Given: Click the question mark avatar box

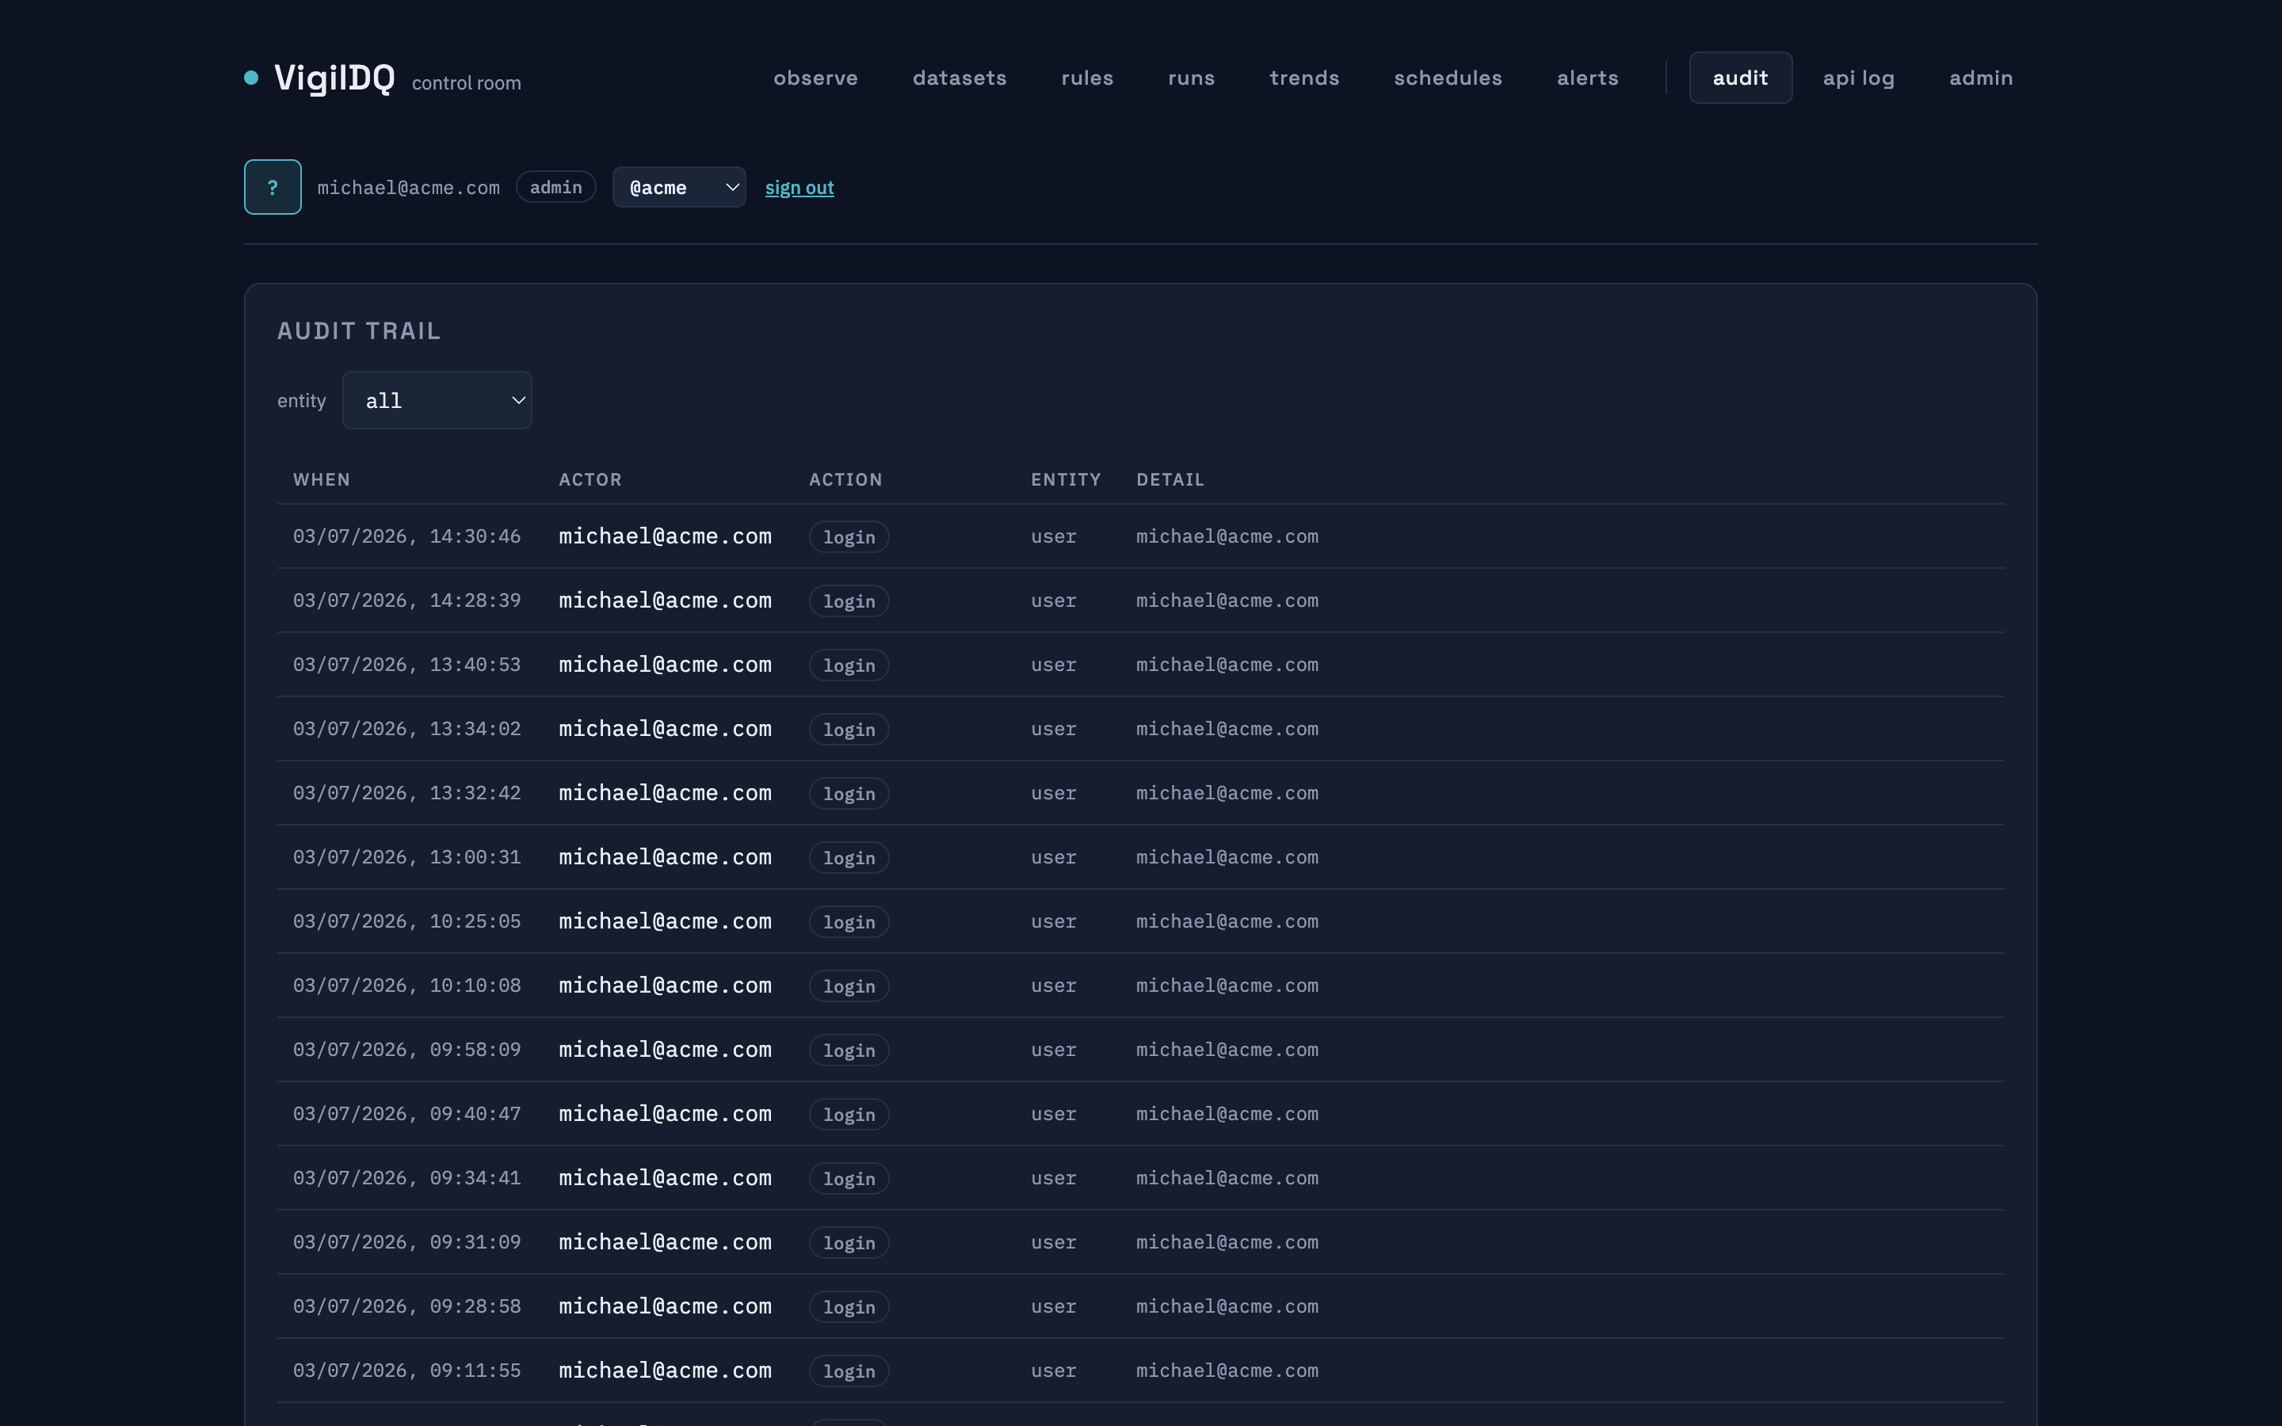Looking at the screenshot, I should tap(273, 187).
